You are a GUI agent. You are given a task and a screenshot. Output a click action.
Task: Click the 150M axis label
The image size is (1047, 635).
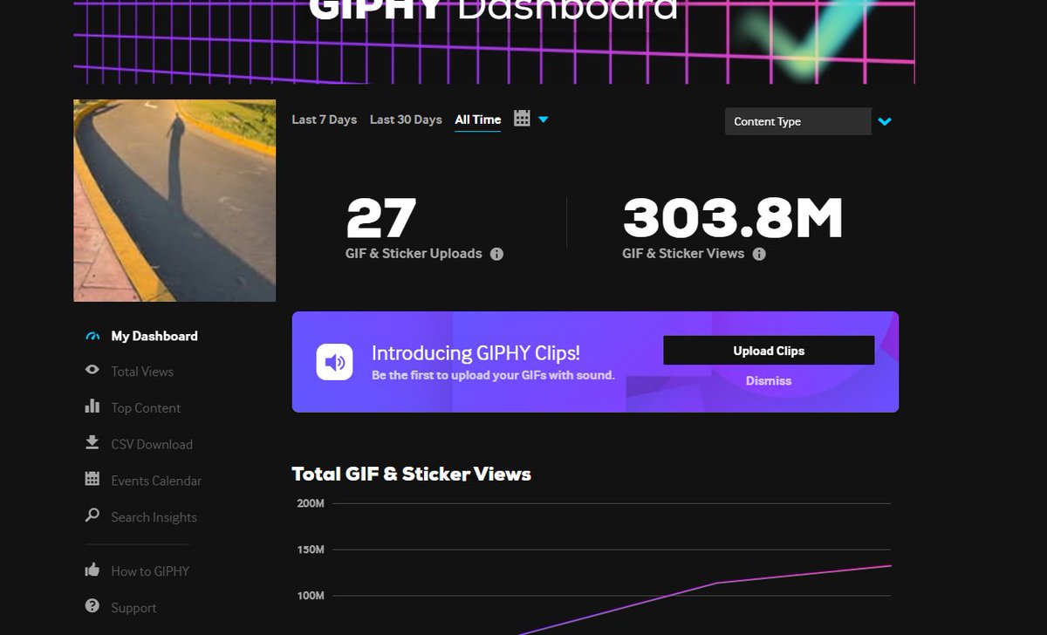click(x=311, y=550)
